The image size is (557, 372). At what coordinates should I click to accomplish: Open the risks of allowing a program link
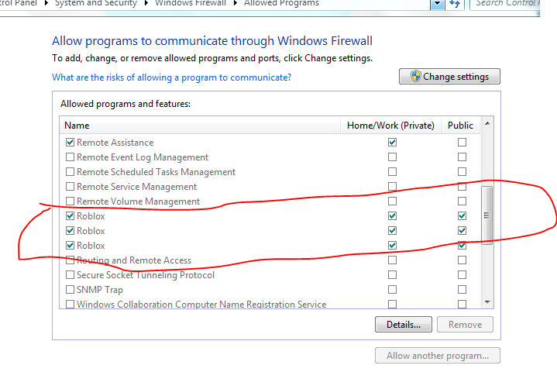(x=171, y=77)
